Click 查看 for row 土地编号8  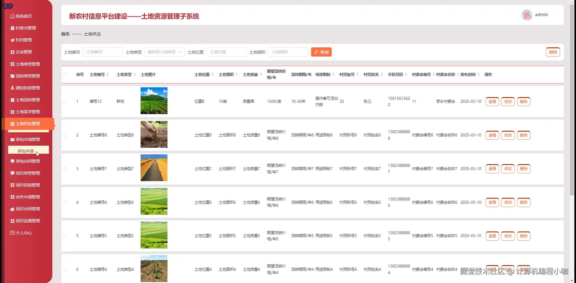click(x=492, y=135)
